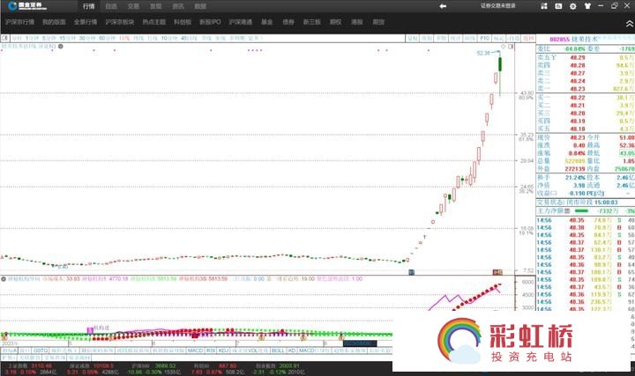The height and width of the screenshot is (376, 635).
Task: Click the diamond icon at chart's upper right
Action: [x=504, y=47]
